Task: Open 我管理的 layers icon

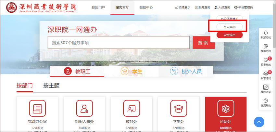Action: pos(266,74)
